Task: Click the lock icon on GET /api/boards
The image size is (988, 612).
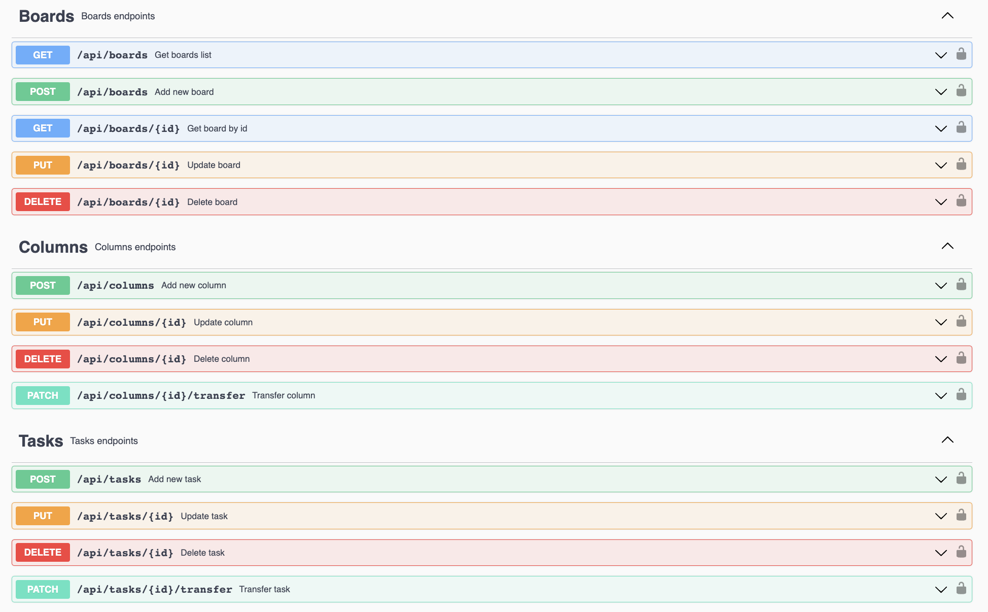Action: pyautogui.click(x=961, y=54)
